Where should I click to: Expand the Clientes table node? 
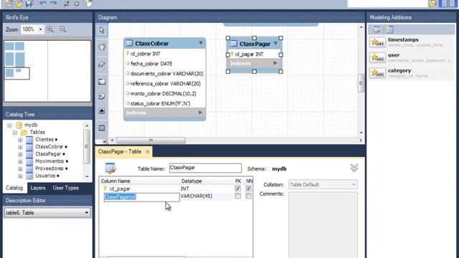coord(20,140)
